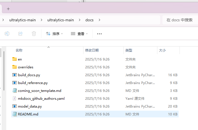Click the search box 在 docs 中搜索

[180, 20]
